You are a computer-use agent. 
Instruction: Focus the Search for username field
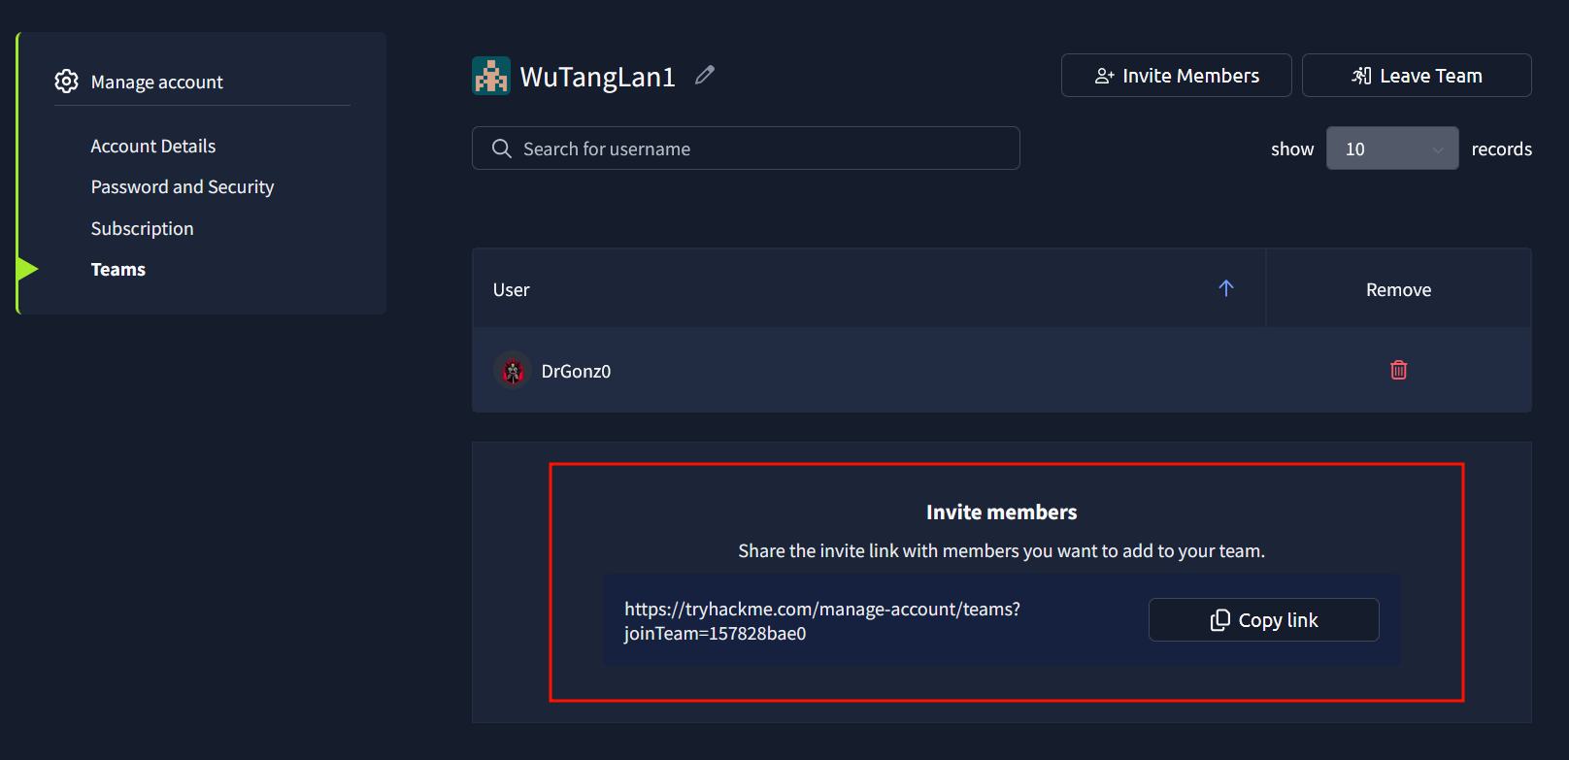pyautogui.click(x=746, y=149)
